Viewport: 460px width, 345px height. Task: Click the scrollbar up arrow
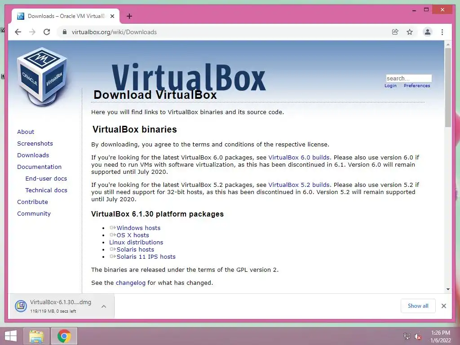coord(448,44)
